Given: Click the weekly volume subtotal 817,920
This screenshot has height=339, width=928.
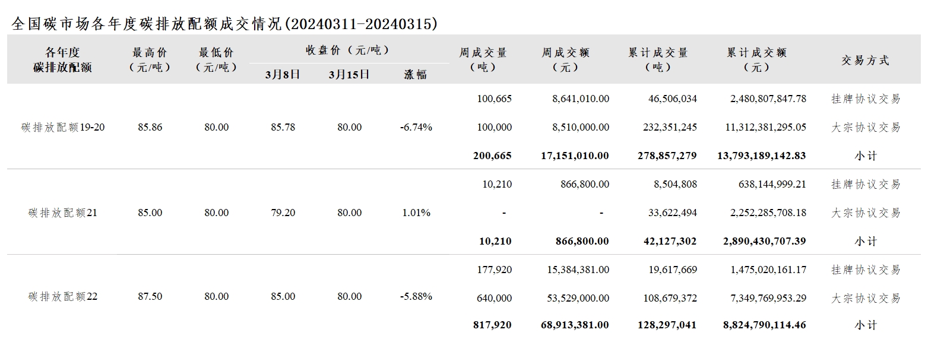Looking at the screenshot, I should tap(492, 325).
